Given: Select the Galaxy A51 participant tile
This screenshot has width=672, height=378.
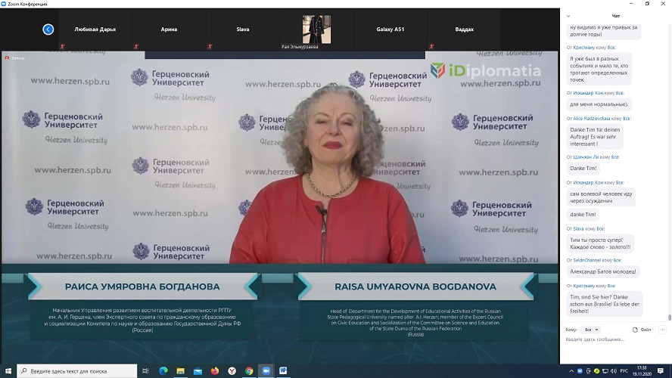Looking at the screenshot, I should [390, 29].
